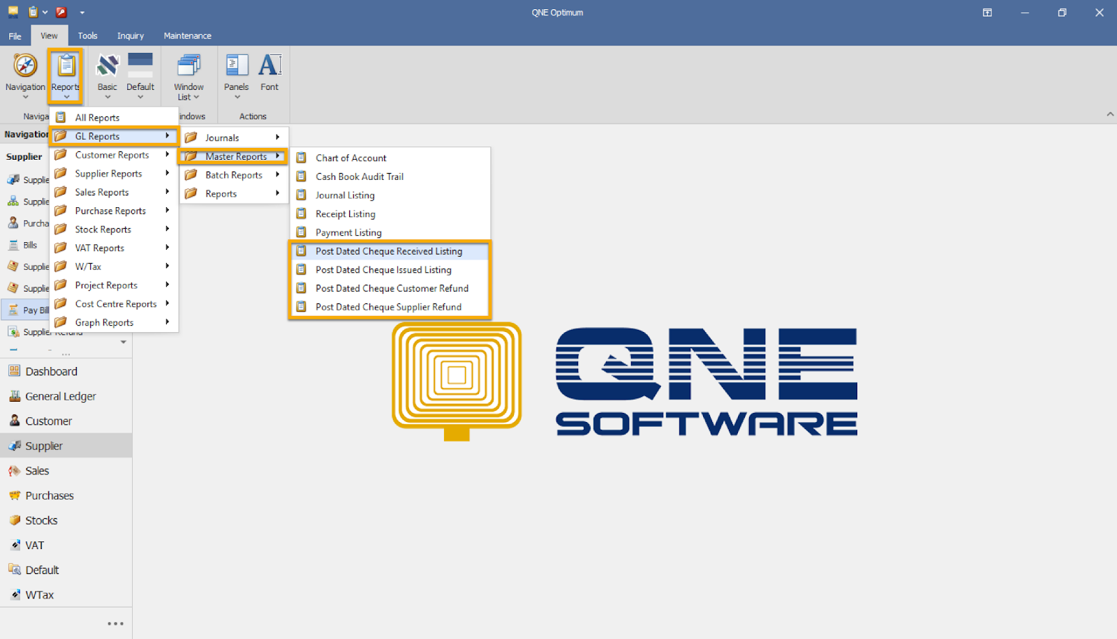Open the VAT navigation module
This screenshot has width=1117, height=639.
(66, 546)
